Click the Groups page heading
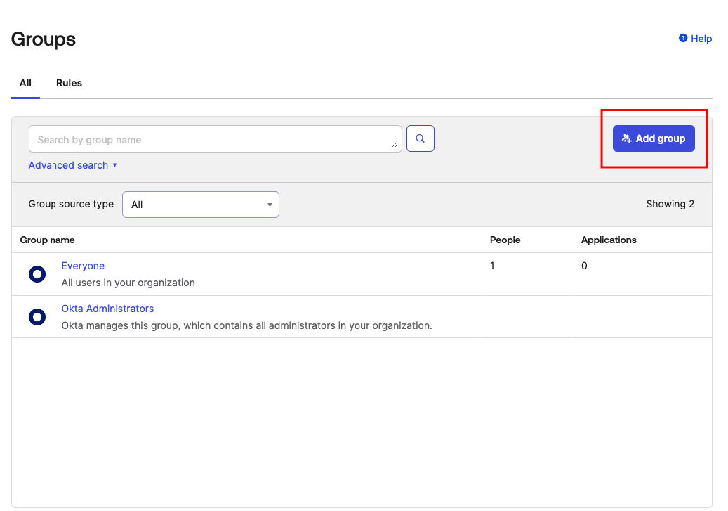728x511 pixels. point(44,39)
